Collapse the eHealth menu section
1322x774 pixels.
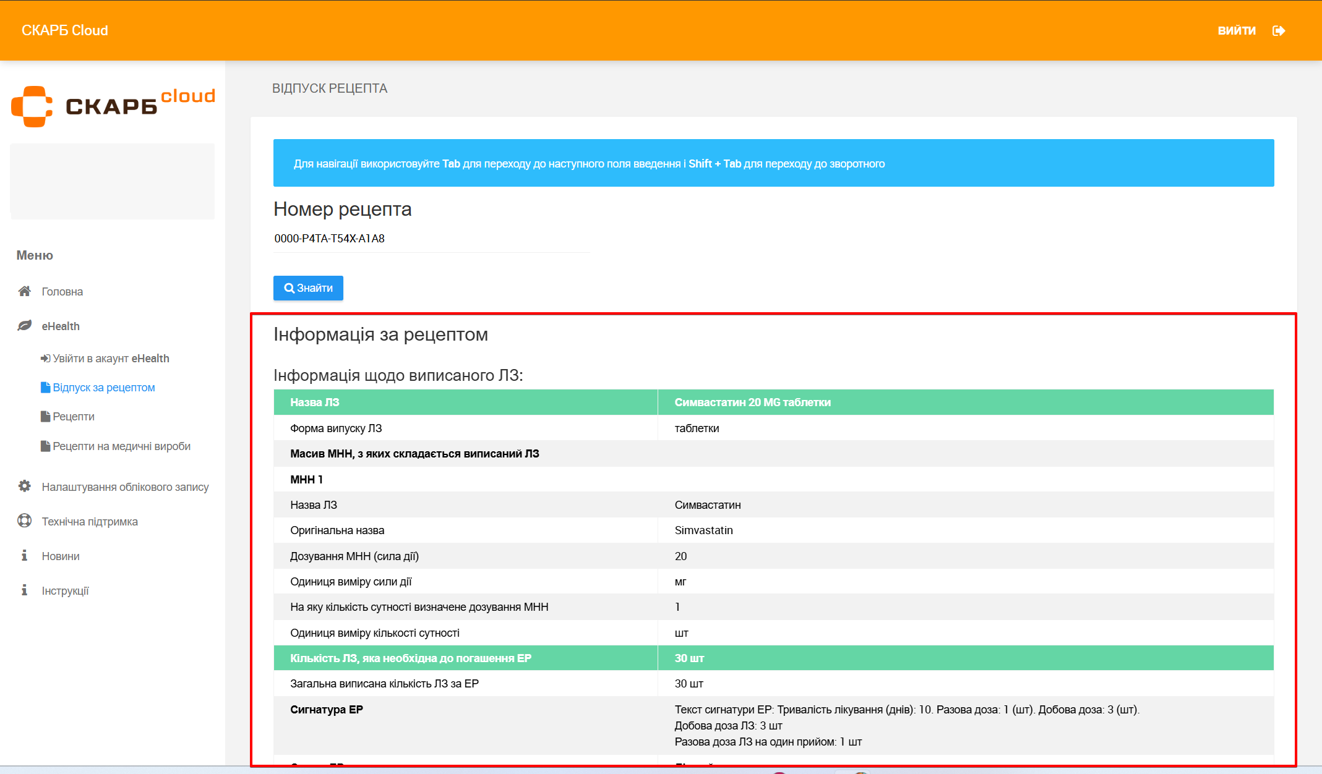coord(61,326)
